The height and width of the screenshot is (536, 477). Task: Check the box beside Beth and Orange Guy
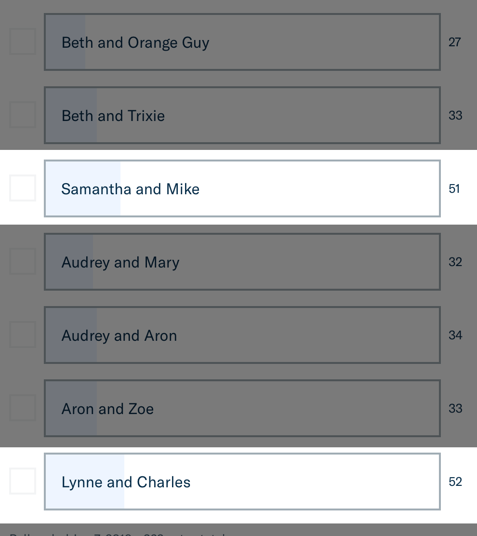(x=23, y=41)
